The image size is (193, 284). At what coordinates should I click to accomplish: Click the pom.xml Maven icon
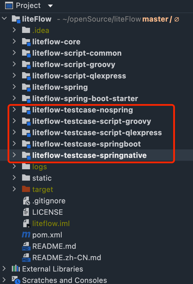coord(26,235)
